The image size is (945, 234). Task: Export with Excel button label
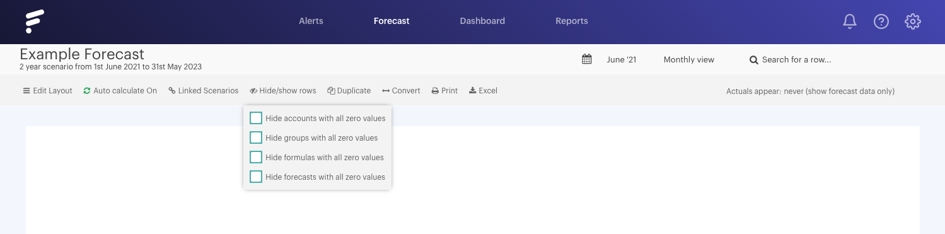(488, 91)
